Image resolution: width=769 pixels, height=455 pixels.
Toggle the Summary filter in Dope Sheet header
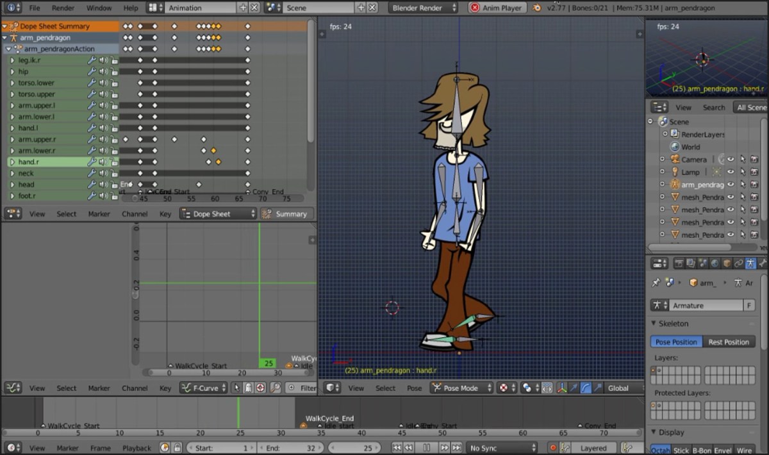[285, 214]
